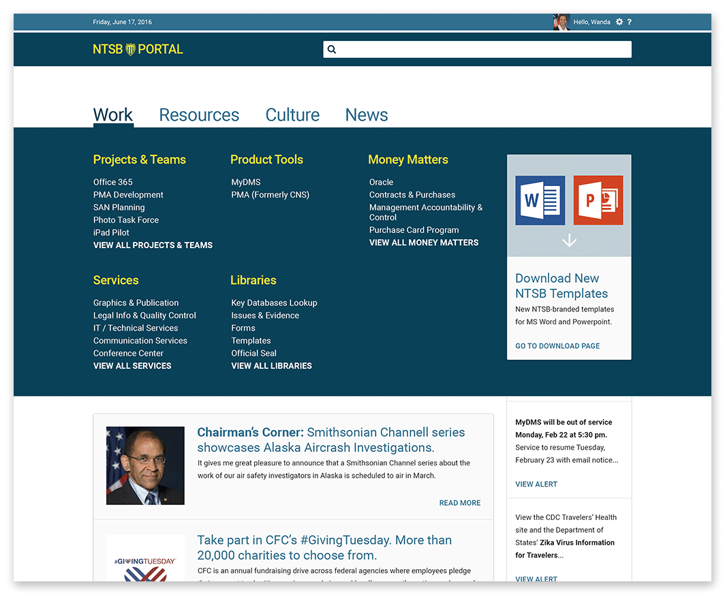Click View All Money Matters

pyautogui.click(x=424, y=242)
